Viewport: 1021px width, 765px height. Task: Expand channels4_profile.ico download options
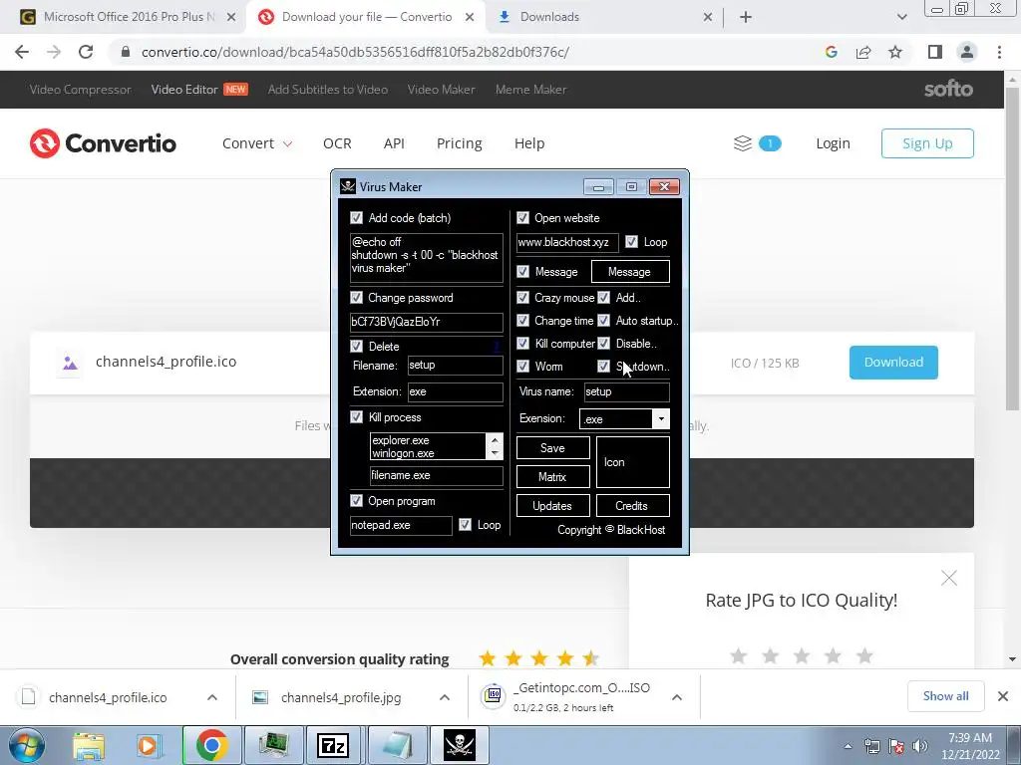click(x=212, y=697)
